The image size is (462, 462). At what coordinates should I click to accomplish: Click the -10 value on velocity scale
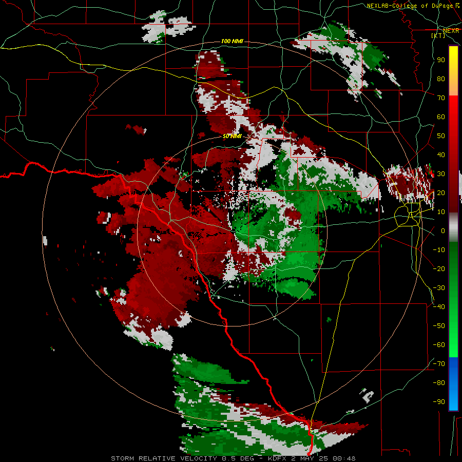(x=439, y=250)
